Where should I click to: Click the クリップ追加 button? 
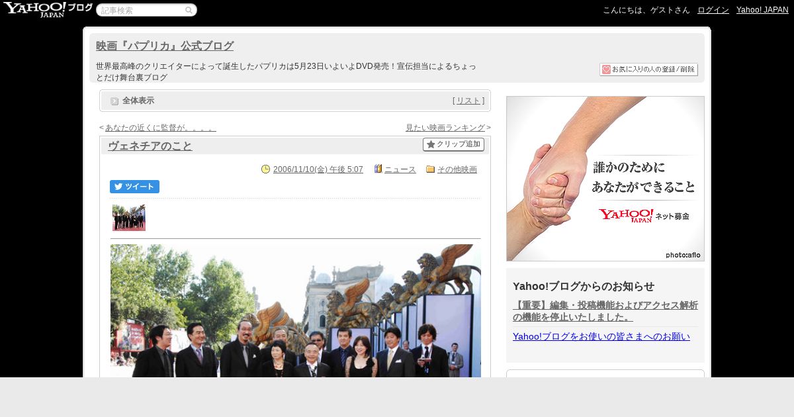pyautogui.click(x=453, y=144)
